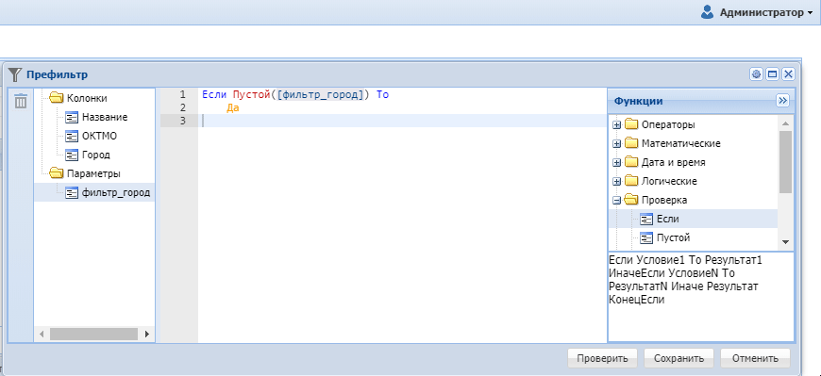This screenshot has width=821, height=376.
Task: Collapse the Проверка folder
Action: [x=617, y=200]
